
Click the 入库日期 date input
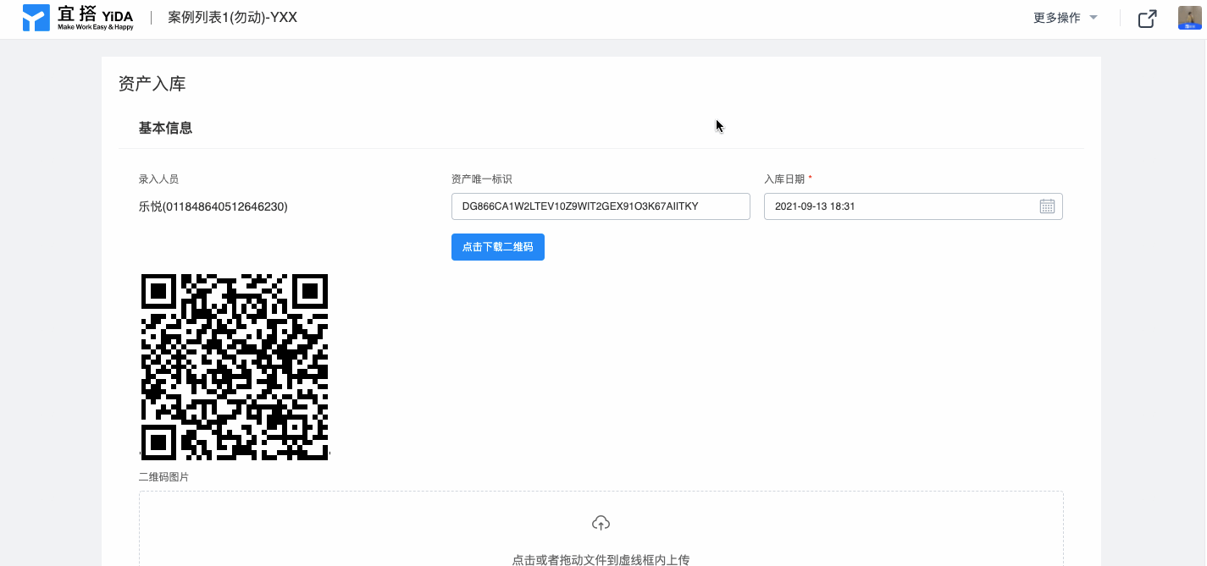(x=913, y=206)
